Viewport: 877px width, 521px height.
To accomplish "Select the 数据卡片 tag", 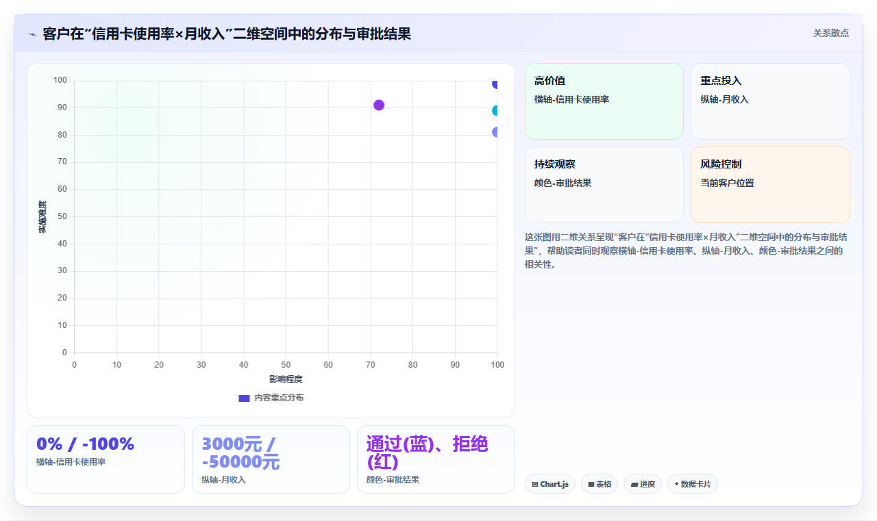I will [693, 484].
